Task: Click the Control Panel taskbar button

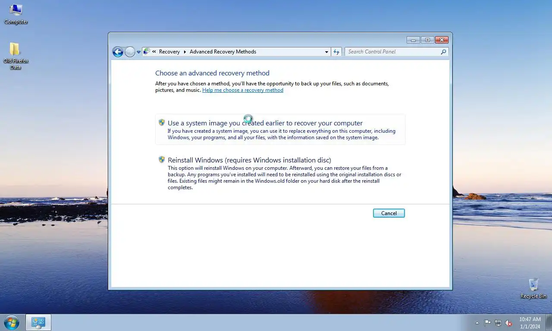Action: tap(38, 322)
